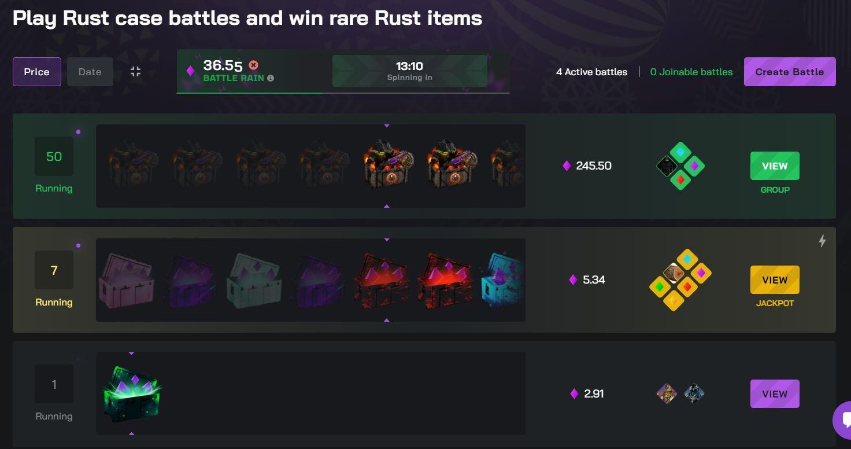This screenshot has height=449, width=851.
Task: Click the first player avatar in 2.91 battle
Action: 667,393
